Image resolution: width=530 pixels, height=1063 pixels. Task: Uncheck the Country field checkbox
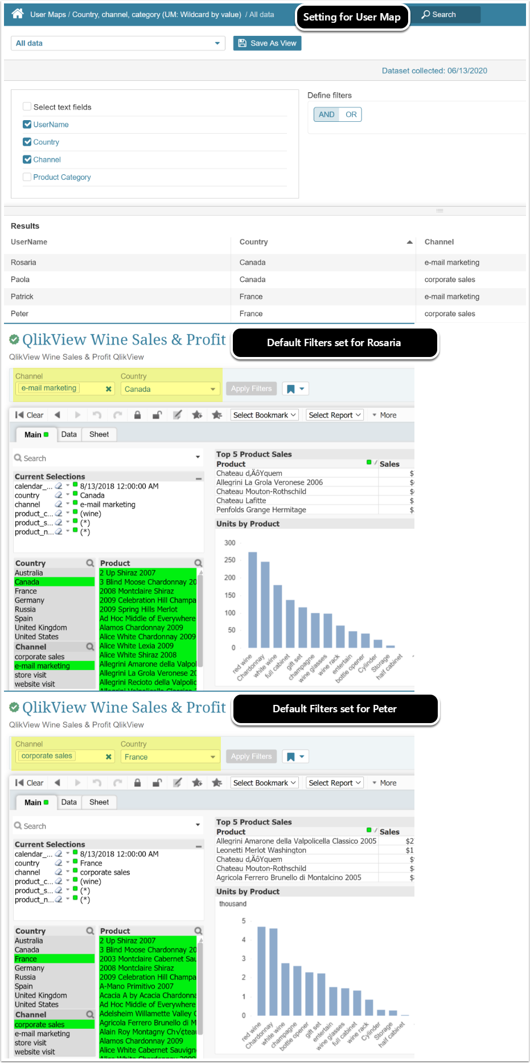(27, 142)
